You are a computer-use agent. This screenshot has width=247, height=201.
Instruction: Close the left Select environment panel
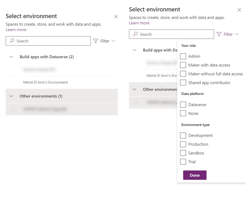click(x=116, y=17)
